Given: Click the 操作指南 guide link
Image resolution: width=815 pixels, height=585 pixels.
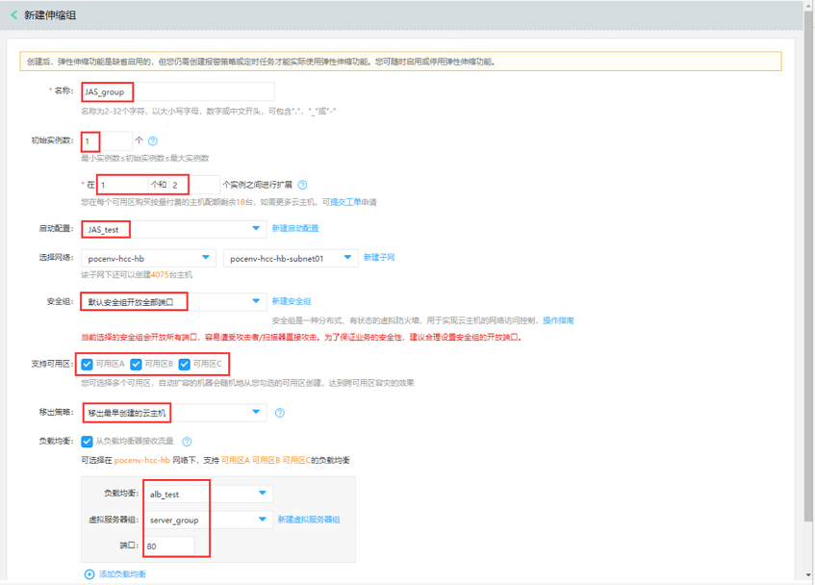Looking at the screenshot, I should [560, 319].
